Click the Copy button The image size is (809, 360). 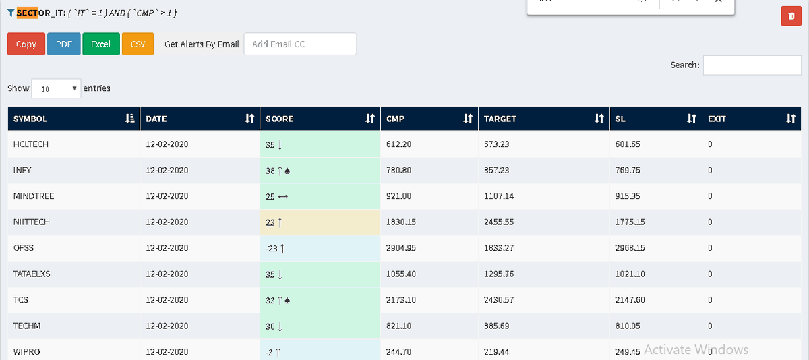(26, 44)
